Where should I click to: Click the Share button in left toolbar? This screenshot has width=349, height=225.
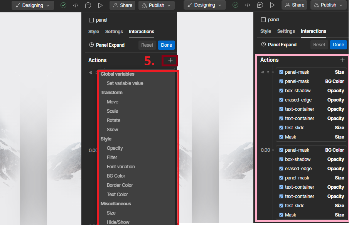122,5
